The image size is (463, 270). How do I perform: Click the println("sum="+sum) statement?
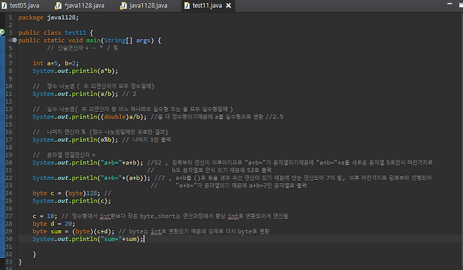[x=88, y=239]
